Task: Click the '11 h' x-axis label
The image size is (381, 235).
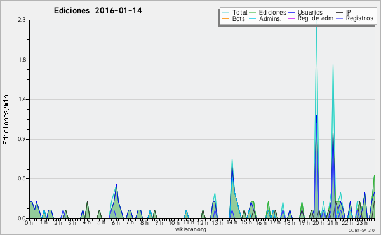Action: coord(189,222)
